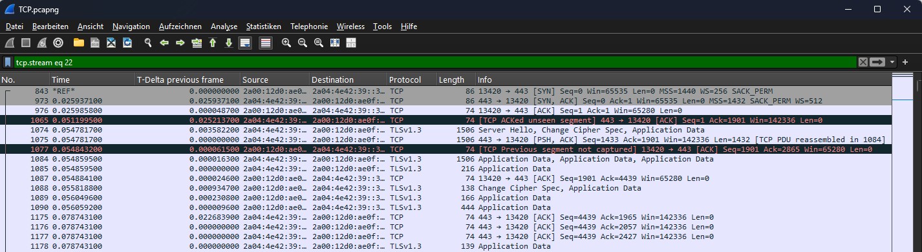Screen dimensions: 922x252
Task: Open the Telephonie menu
Action: pyautogui.click(x=309, y=26)
